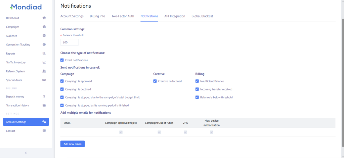Click the Account Settings gears icon
Screen dimensions: 344x158
(x=44, y=122)
